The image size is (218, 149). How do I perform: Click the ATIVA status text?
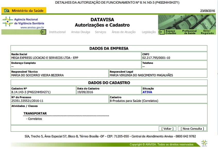147,92
